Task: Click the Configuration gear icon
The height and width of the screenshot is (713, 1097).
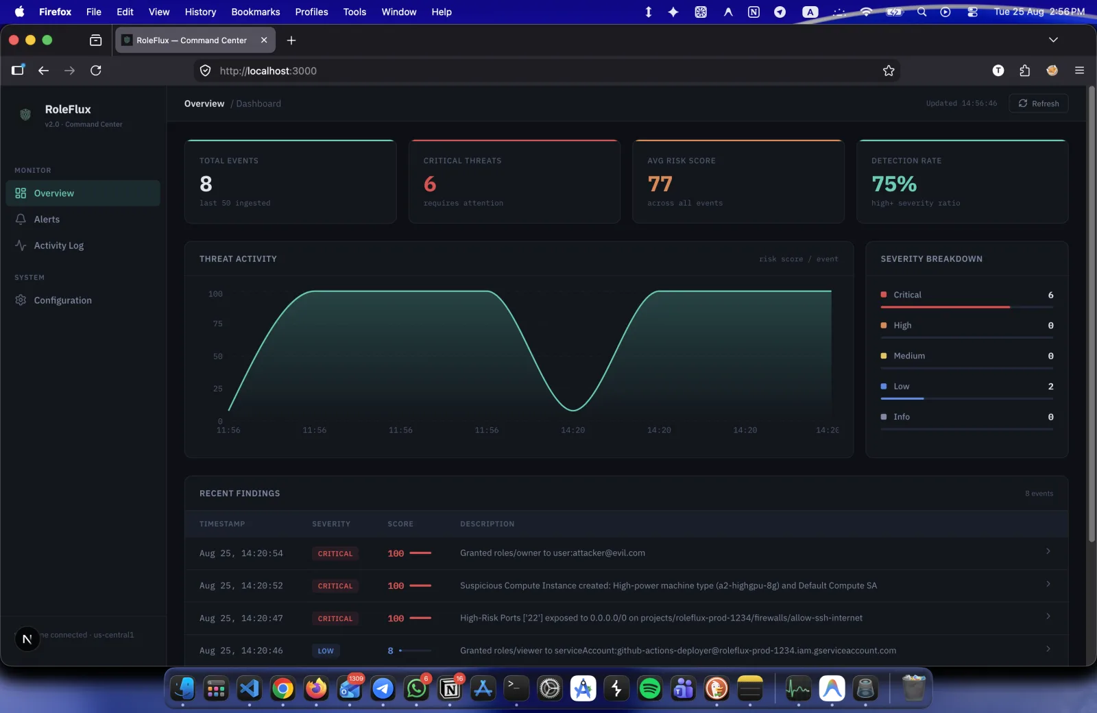Action: point(21,300)
